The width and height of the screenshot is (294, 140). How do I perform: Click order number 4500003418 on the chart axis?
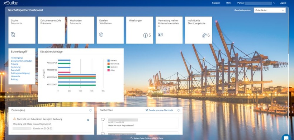52,62
